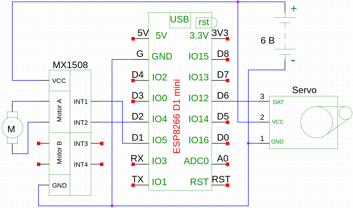Viewport: 353px width, 208px height.
Task: Select the IO2 pin label
Action: coord(160,77)
